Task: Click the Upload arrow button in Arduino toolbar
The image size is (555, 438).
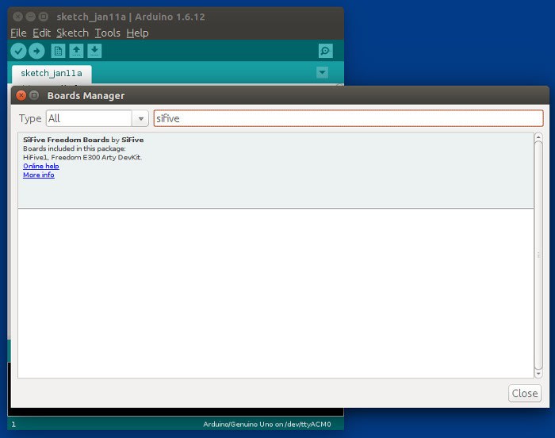Action: [36, 51]
